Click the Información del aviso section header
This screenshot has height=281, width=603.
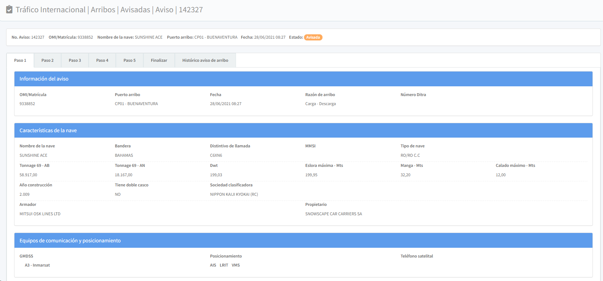click(44, 79)
